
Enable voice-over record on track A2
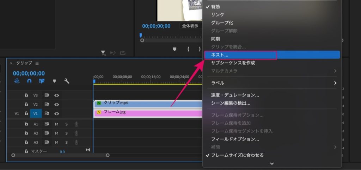pyautogui.click(x=77, y=133)
